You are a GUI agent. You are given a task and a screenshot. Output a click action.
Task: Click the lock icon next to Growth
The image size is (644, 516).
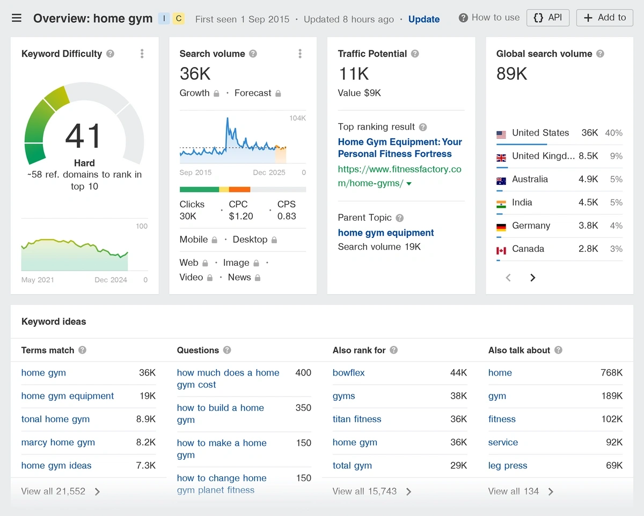click(216, 93)
